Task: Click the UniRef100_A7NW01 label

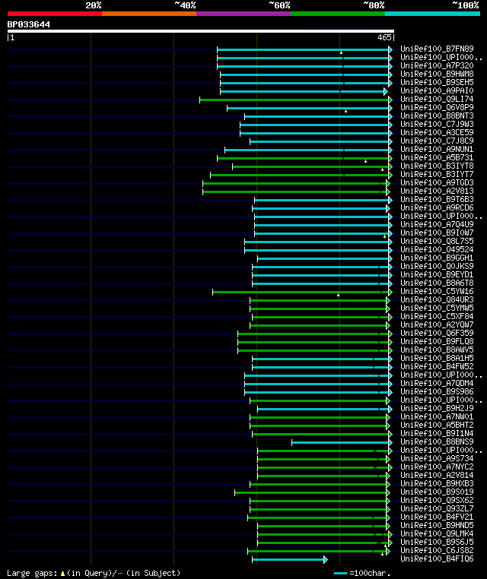Action: click(437, 417)
